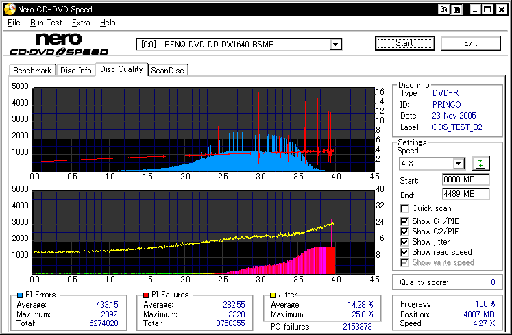Screen dimensions: 512x335
Task: Expand the Speed 4 X dropdown
Action: [459, 164]
